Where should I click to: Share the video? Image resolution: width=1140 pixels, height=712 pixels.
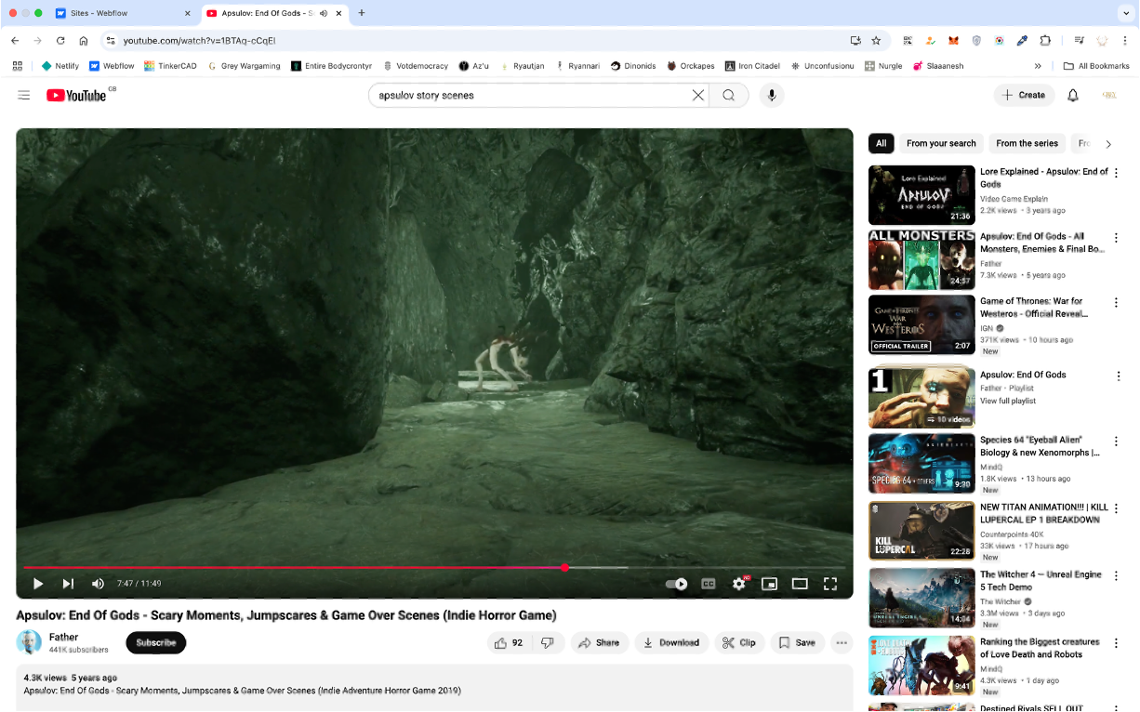point(598,642)
